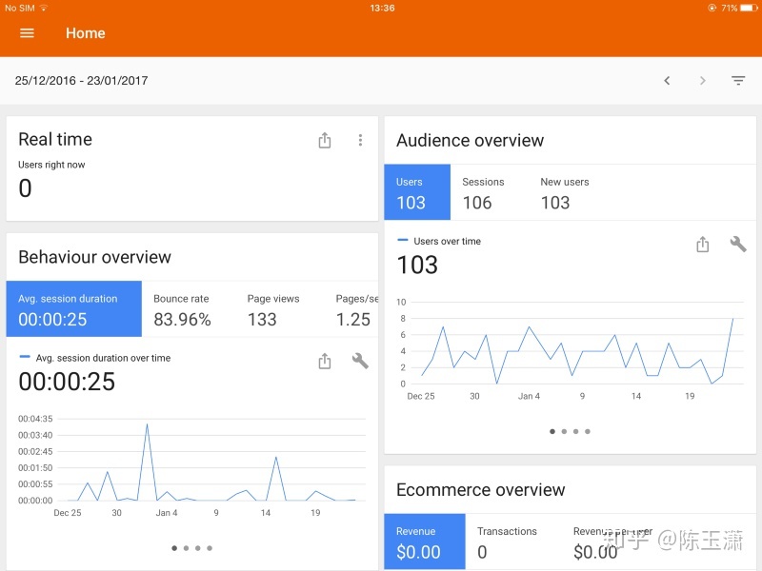Jump to Audience chart last page dot

click(x=588, y=431)
